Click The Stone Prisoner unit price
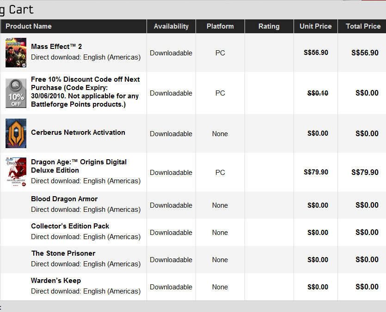 tap(318, 260)
